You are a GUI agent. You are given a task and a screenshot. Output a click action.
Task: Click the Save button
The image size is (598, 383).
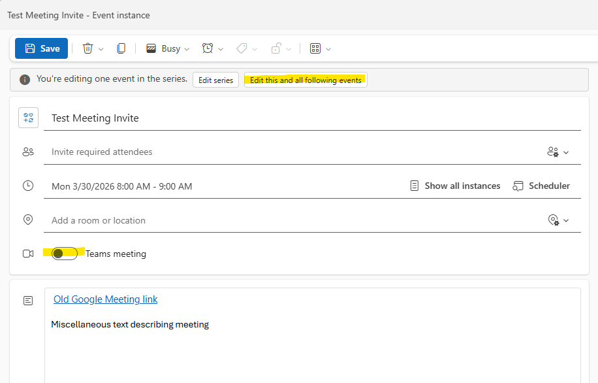41,48
